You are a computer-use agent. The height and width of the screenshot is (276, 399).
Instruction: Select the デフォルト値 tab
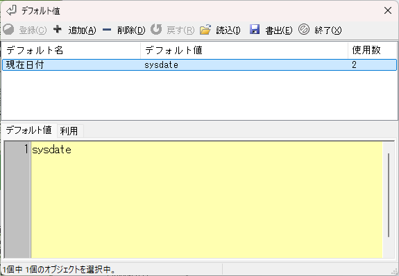click(x=28, y=130)
